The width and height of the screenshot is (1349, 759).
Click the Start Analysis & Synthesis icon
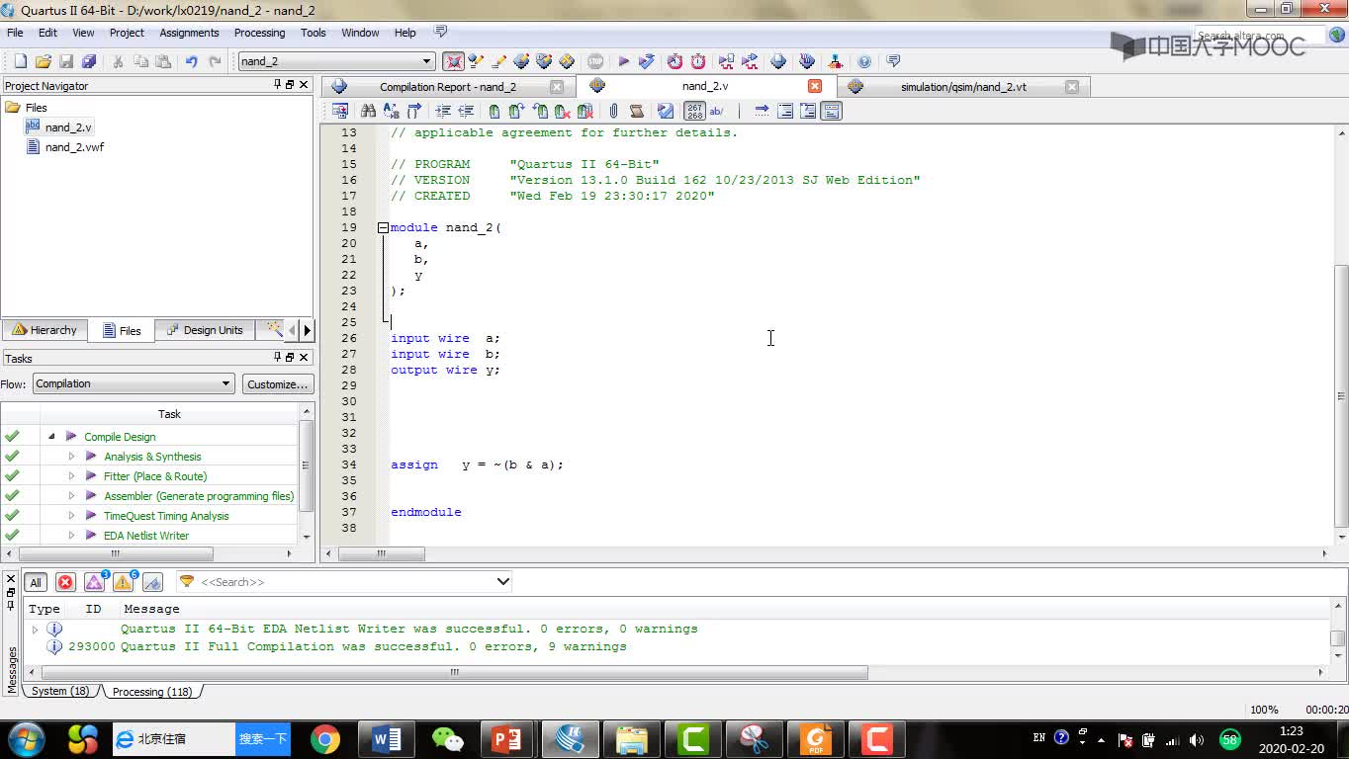(x=647, y=61)
